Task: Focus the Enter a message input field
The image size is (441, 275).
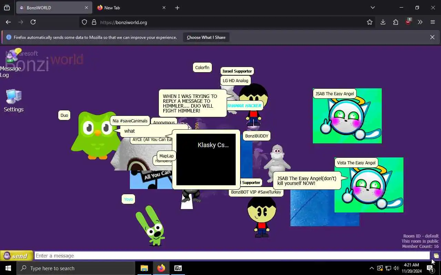Action: [232, 256]
